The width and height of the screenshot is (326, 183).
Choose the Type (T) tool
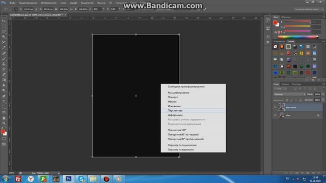click(4, 102)
